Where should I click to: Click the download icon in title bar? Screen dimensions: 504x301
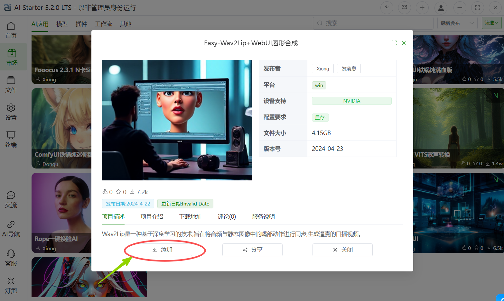point(387,7)
